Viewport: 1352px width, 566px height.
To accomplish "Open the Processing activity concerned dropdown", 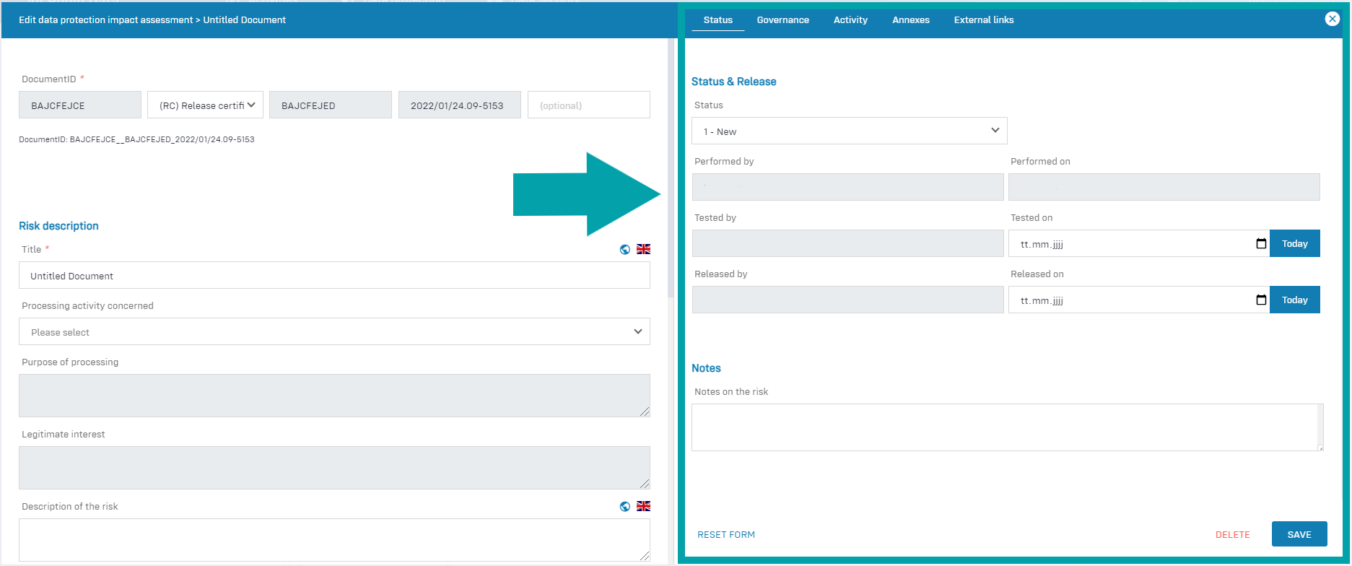I will [334, 332].
